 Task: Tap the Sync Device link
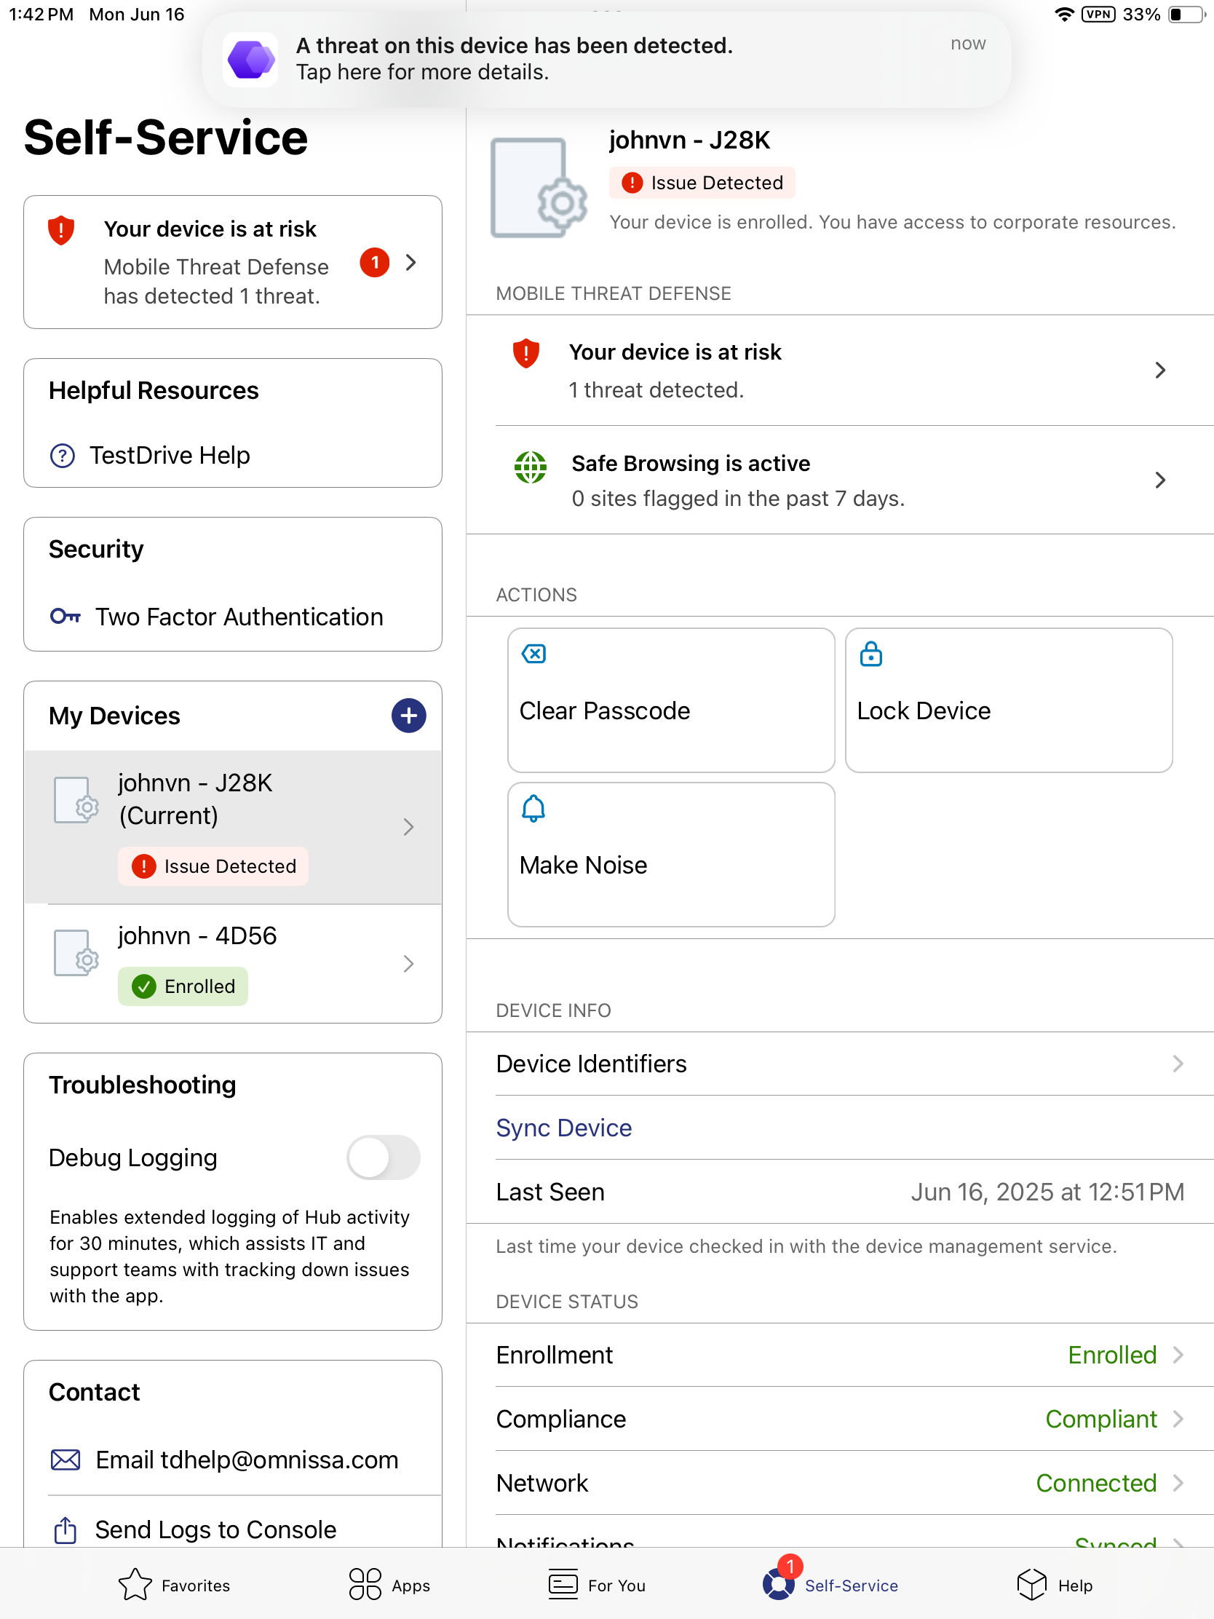click(x=563, y=1128)
